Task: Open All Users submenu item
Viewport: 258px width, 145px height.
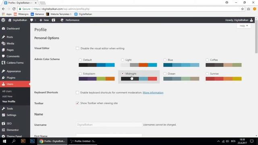Action: pos(7,91)
